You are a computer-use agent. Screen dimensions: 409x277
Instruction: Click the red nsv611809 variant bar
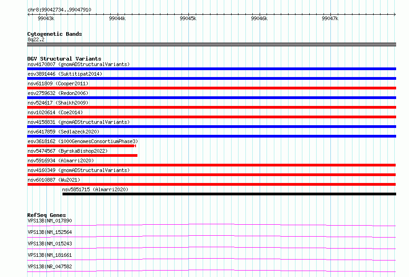(x=211, y=88)
